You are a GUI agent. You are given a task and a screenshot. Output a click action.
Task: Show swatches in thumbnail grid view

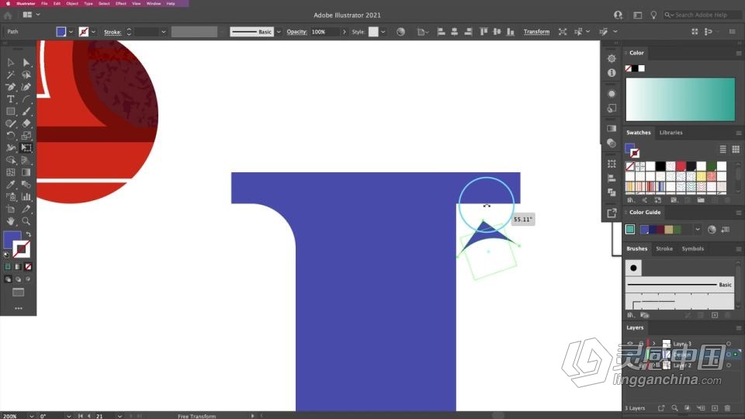[736, 149]
